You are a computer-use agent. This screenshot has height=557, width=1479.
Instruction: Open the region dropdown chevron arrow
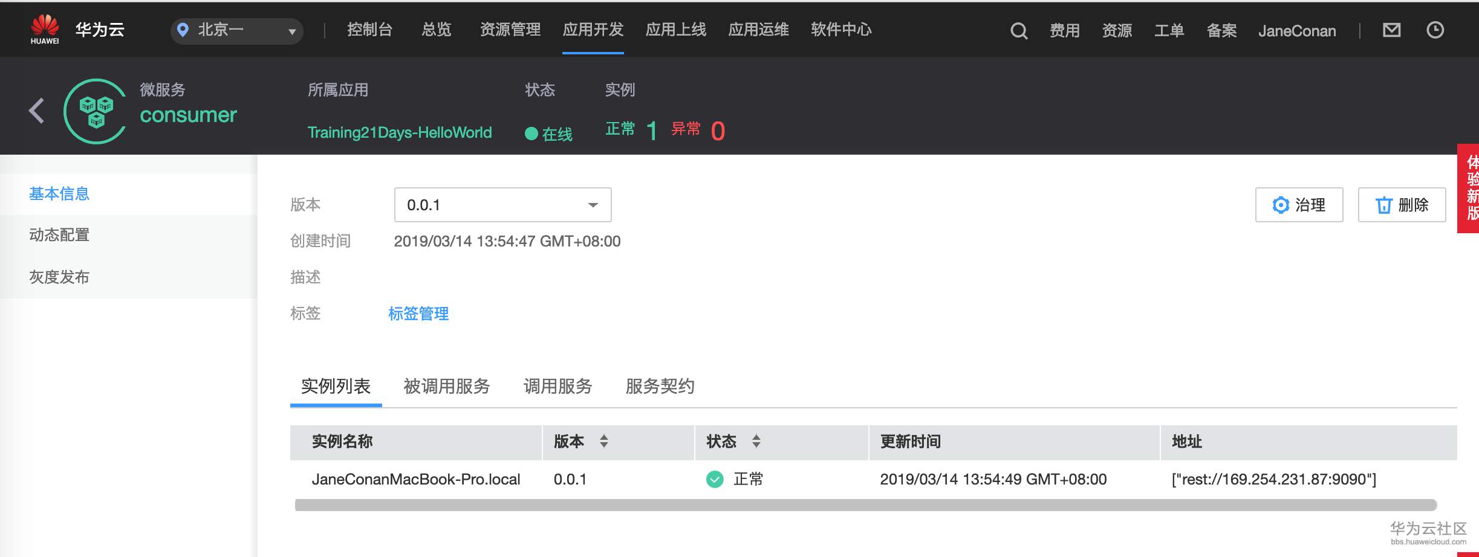[292, 31]
